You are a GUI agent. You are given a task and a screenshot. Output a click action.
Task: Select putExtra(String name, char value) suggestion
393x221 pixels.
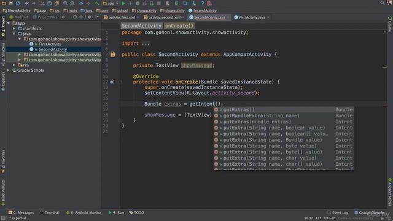[284, 158]
